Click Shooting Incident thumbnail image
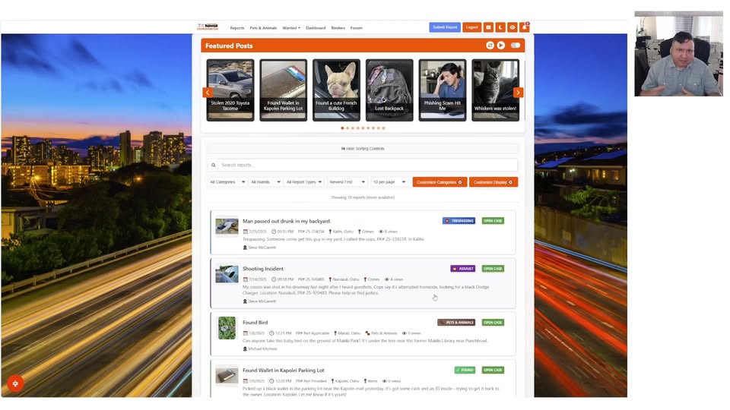730x410 pixels. coord(227,274)
